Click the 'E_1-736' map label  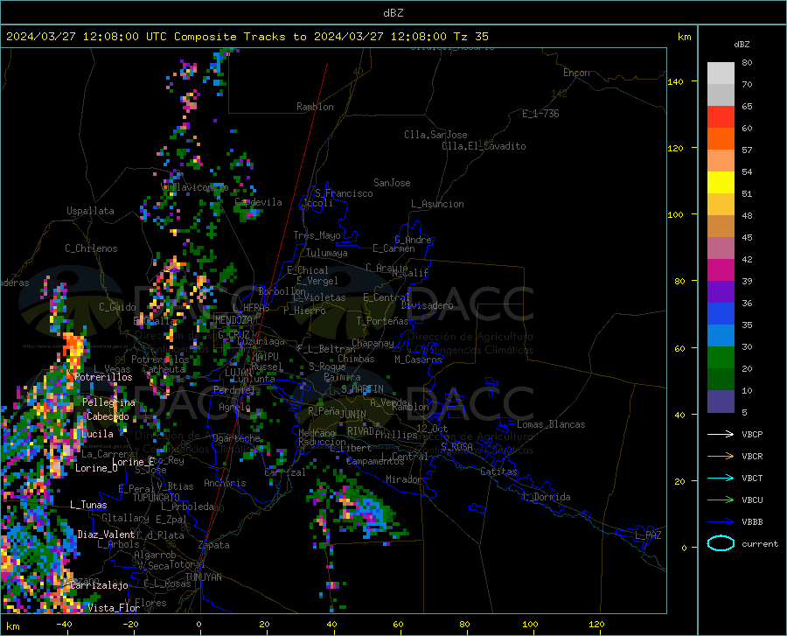coord(540,114)
